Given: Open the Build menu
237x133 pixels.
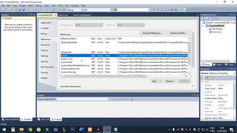Looking at the screenshot, I should click(31, 6).
